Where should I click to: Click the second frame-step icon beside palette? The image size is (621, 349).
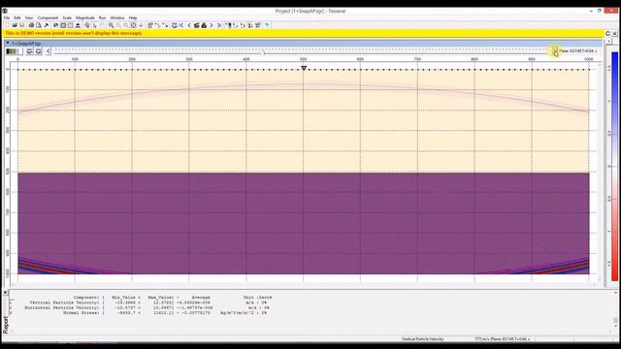(x=39, y=51)
